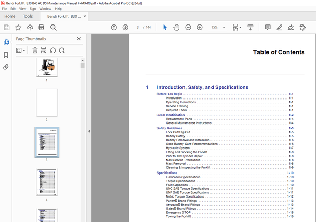Click the Towing the Forklift entry
Viewport: 316px width, 222px height.
click(178, 216)
